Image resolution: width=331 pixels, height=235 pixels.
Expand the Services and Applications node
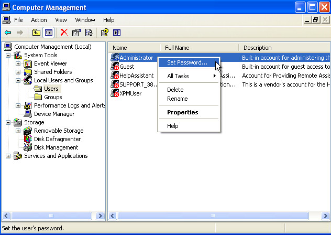[x=8, y=156]
